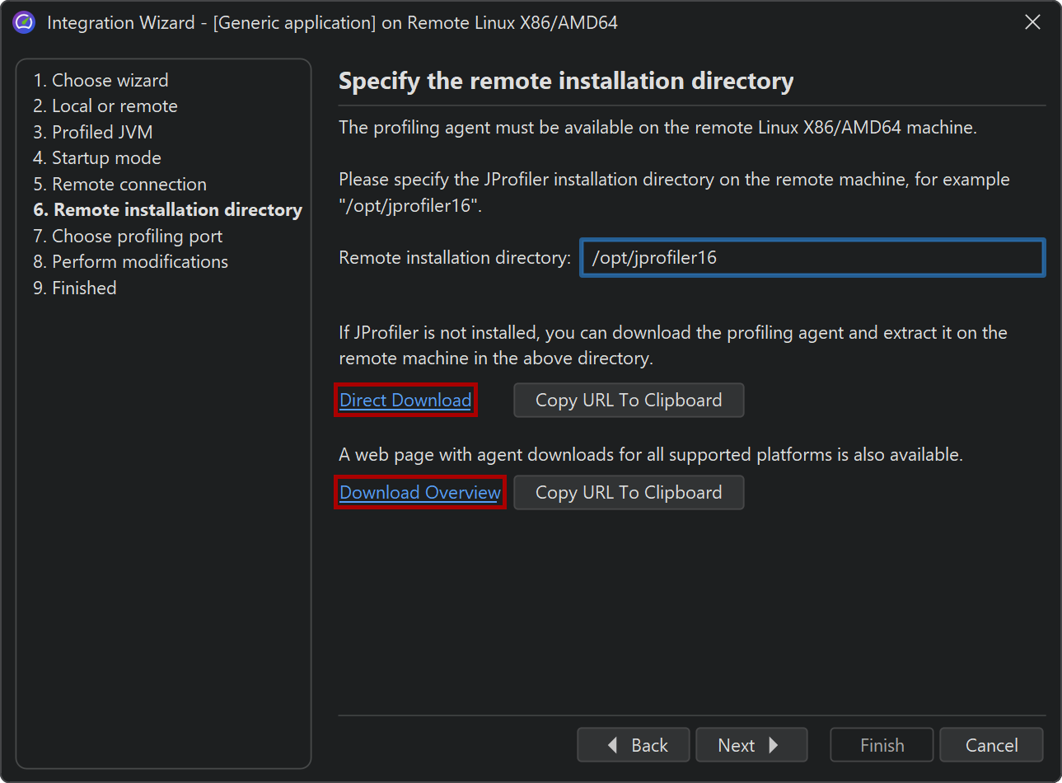
Task: Go to the Choose wizard step
Action: 101,80
